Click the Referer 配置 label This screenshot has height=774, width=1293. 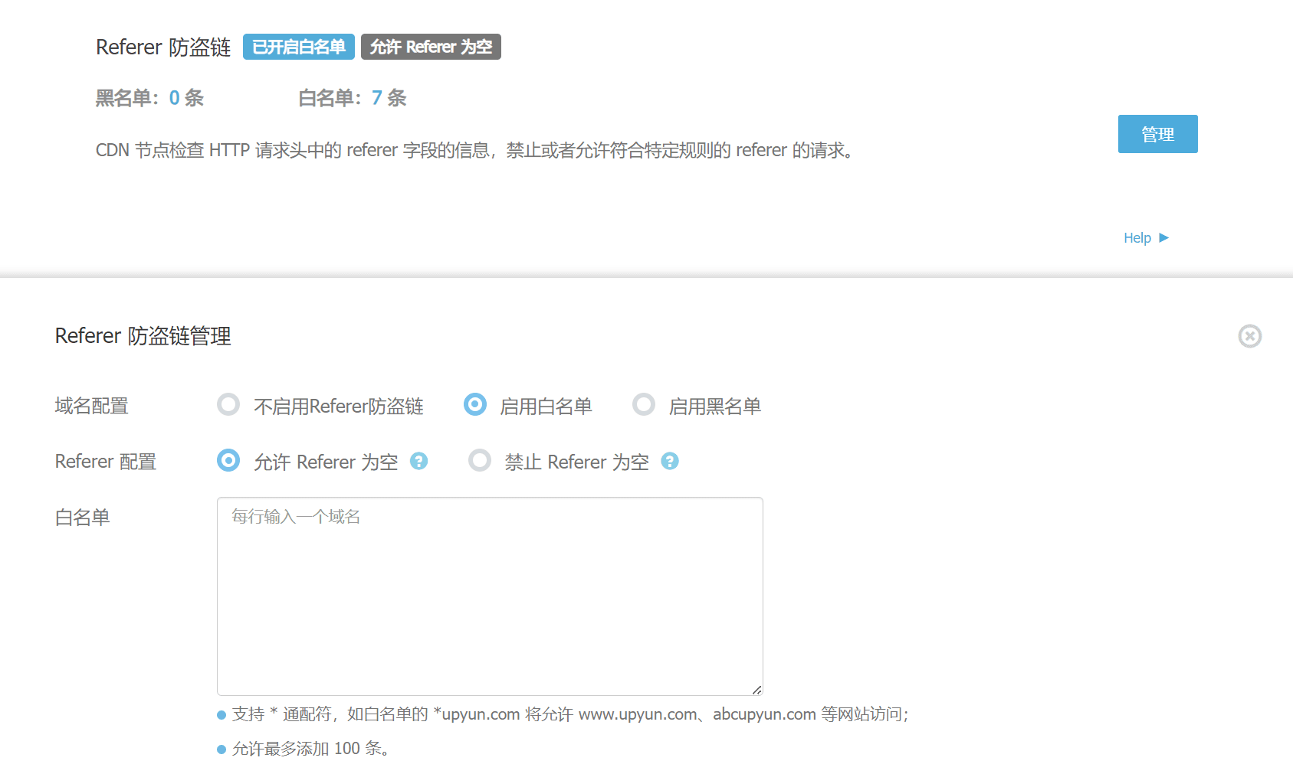pos(106,462)
